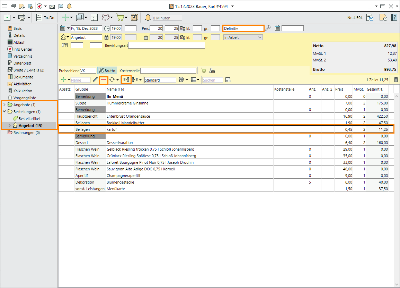The height and width of the screenshot is (288, 400).
Task: Click the magnifier icon next to Definitiv
Action: coord(268,28)
